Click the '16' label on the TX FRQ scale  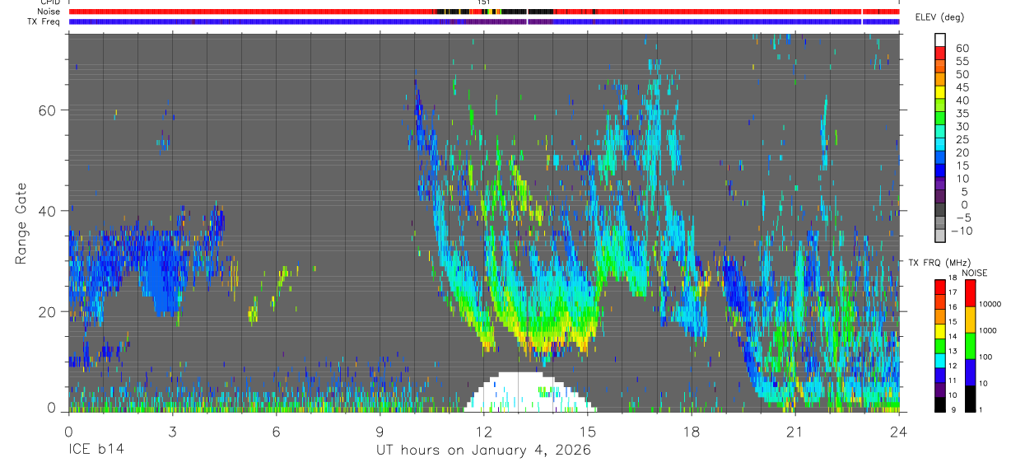coord(954,307)
